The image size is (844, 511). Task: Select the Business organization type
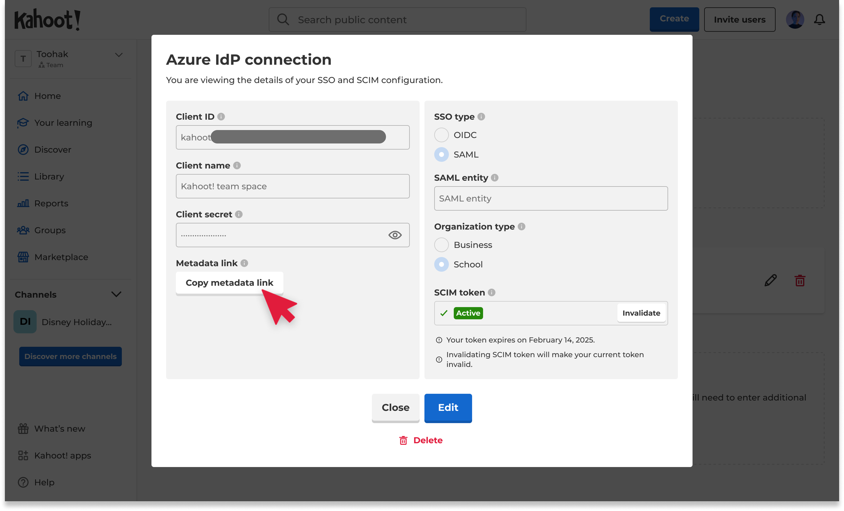coord(442,245)
